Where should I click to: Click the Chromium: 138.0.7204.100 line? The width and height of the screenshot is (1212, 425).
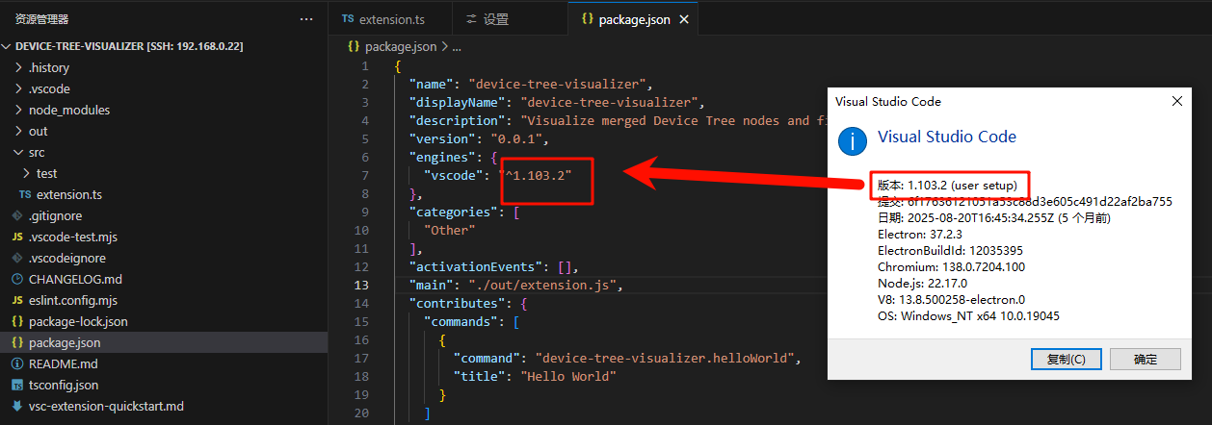click(x=951, y=266)
